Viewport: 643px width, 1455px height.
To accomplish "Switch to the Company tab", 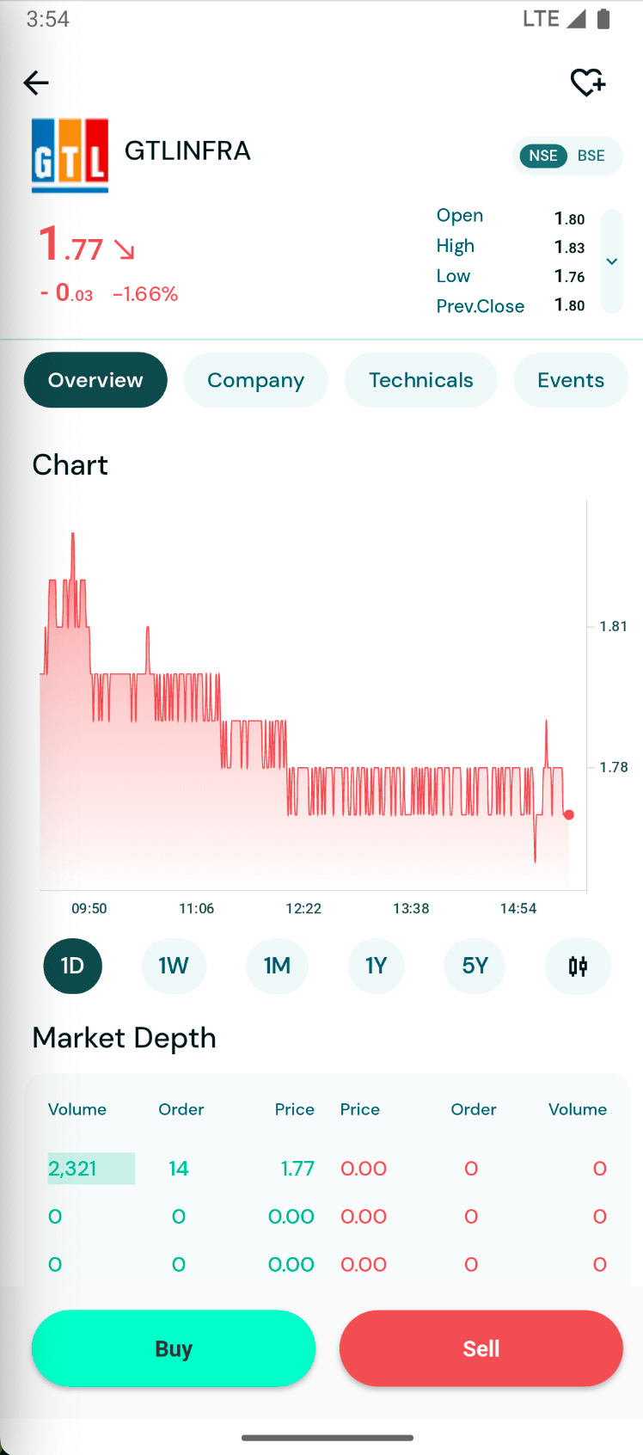I will (255, 380).
